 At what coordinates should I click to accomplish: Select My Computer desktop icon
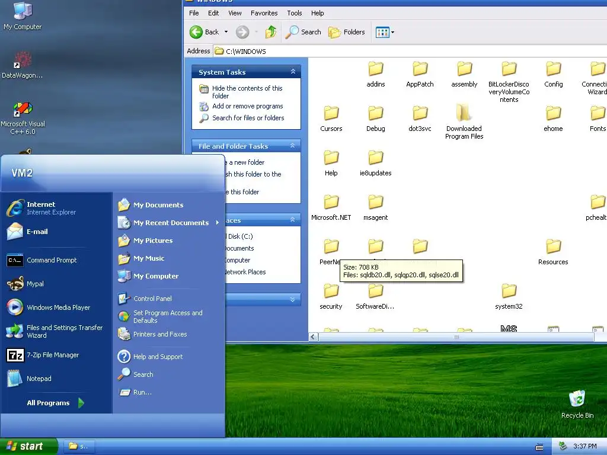[23, 16]
